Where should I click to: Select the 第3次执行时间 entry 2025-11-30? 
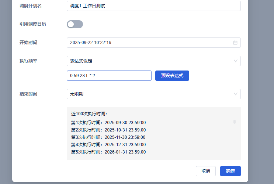tap(108, 137)
